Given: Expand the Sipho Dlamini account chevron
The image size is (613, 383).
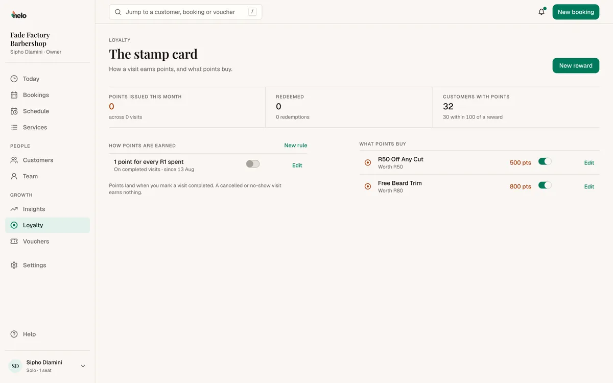Looking at the screenshot, I should coord(83,366).
